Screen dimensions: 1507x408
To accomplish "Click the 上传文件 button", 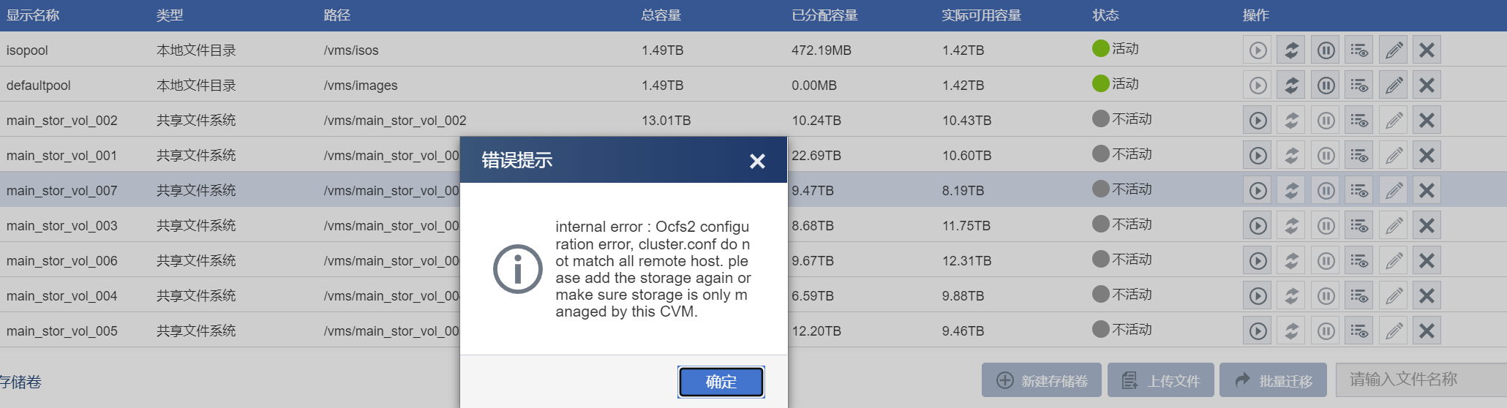I will tap(1161, 380).
